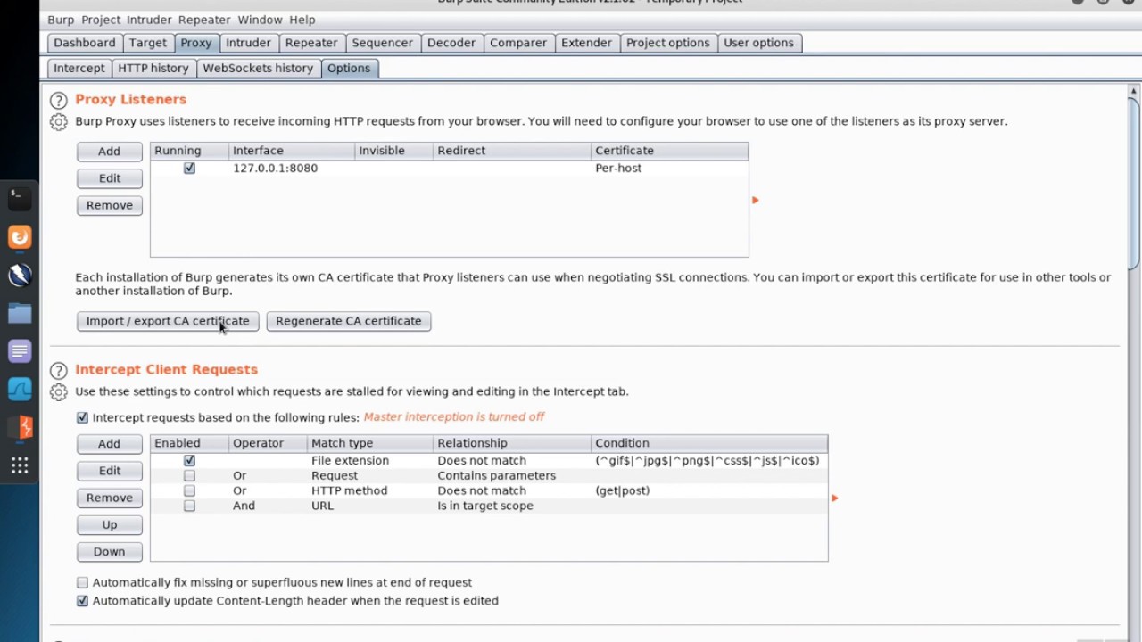
Task: Open gear options for Intercept Client Requests
Action: pos(58,392)
